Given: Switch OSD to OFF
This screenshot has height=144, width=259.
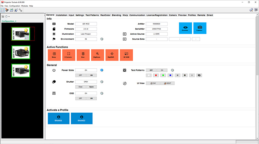Looking at the screenshot, I should coord(81,98).
